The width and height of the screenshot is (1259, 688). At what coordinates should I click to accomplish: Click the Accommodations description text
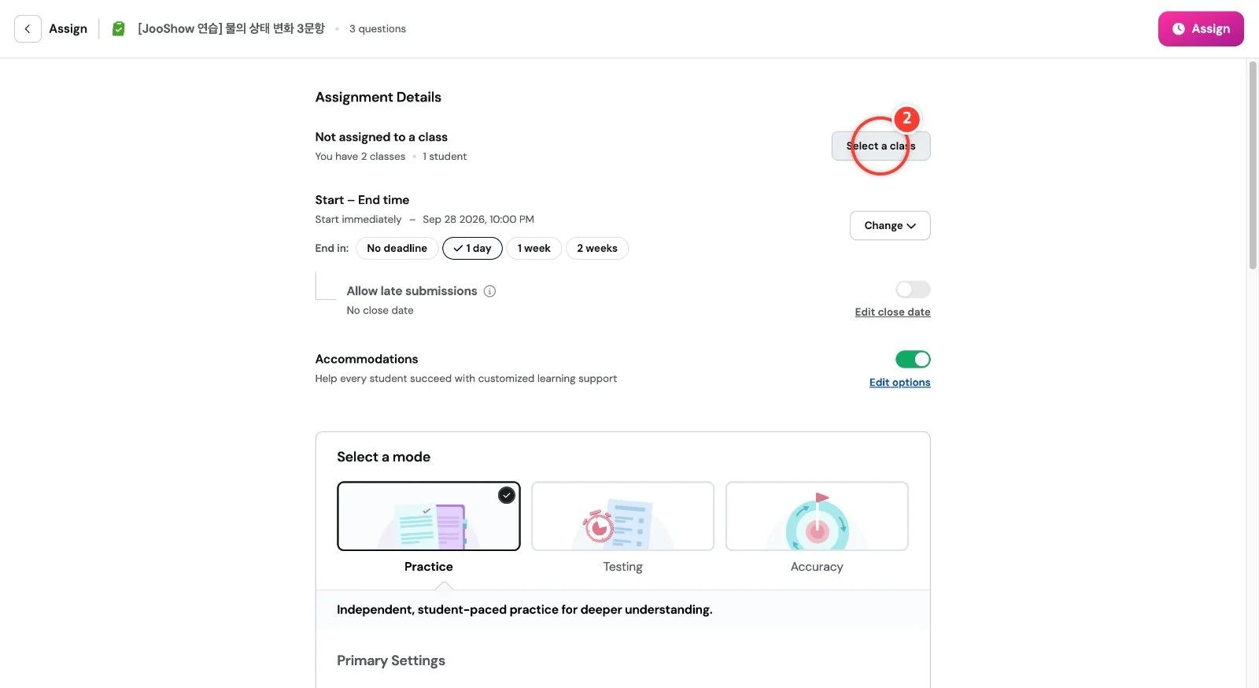point(466,379)
